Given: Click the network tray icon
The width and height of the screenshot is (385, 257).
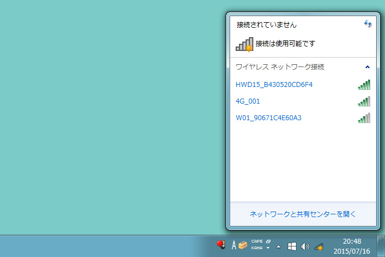Looking at the screenshot, I should click(319, 246).
